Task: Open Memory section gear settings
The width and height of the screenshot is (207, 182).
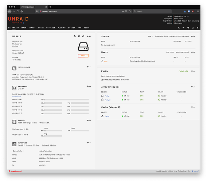Action: (x=88, y=120)
